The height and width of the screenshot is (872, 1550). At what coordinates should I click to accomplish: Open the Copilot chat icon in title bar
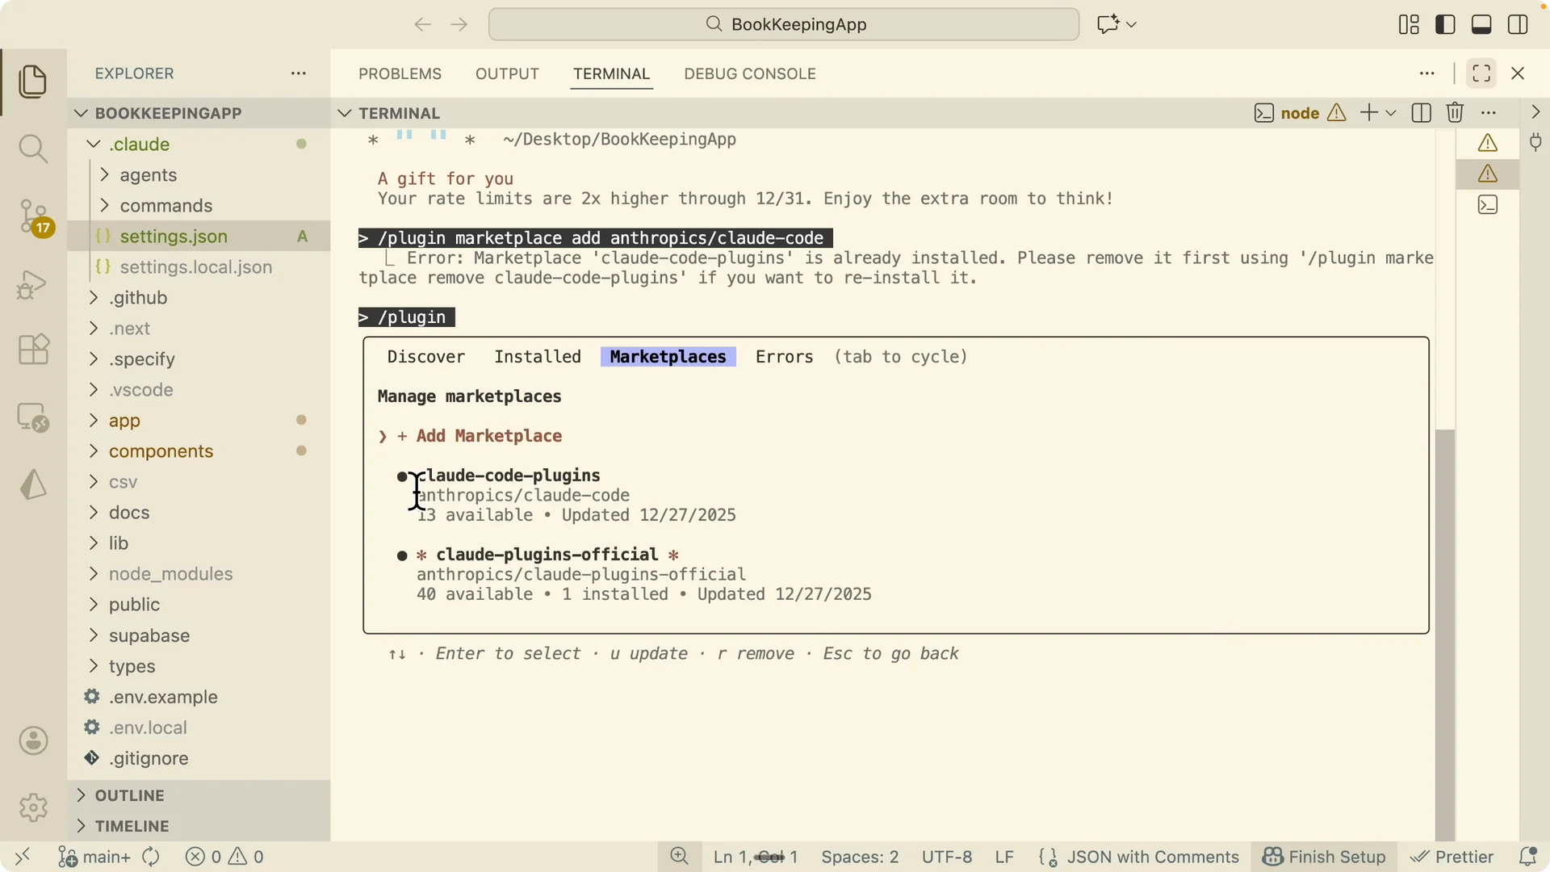coord(1108,24)
